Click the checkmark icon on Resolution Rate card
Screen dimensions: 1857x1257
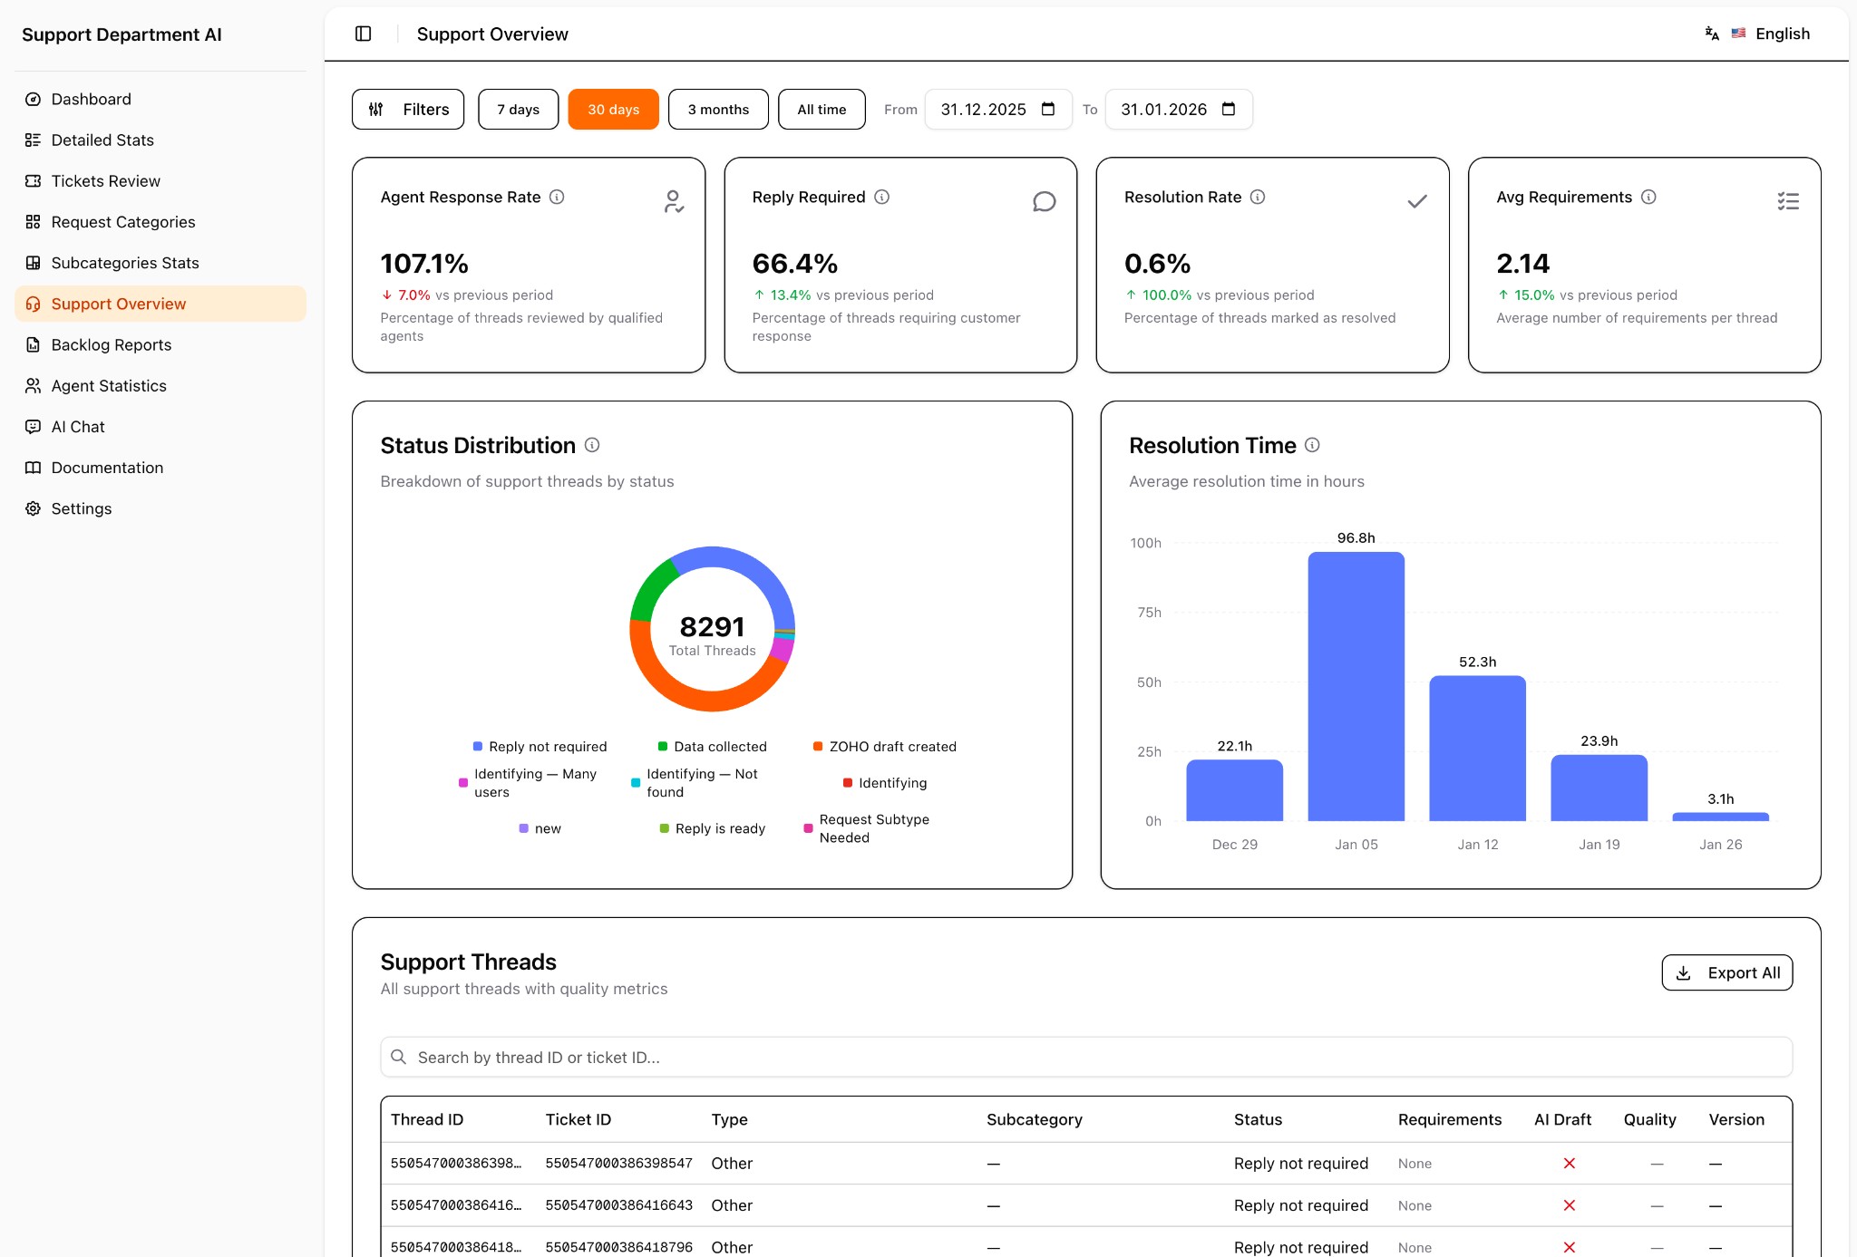pos(1416,201)
